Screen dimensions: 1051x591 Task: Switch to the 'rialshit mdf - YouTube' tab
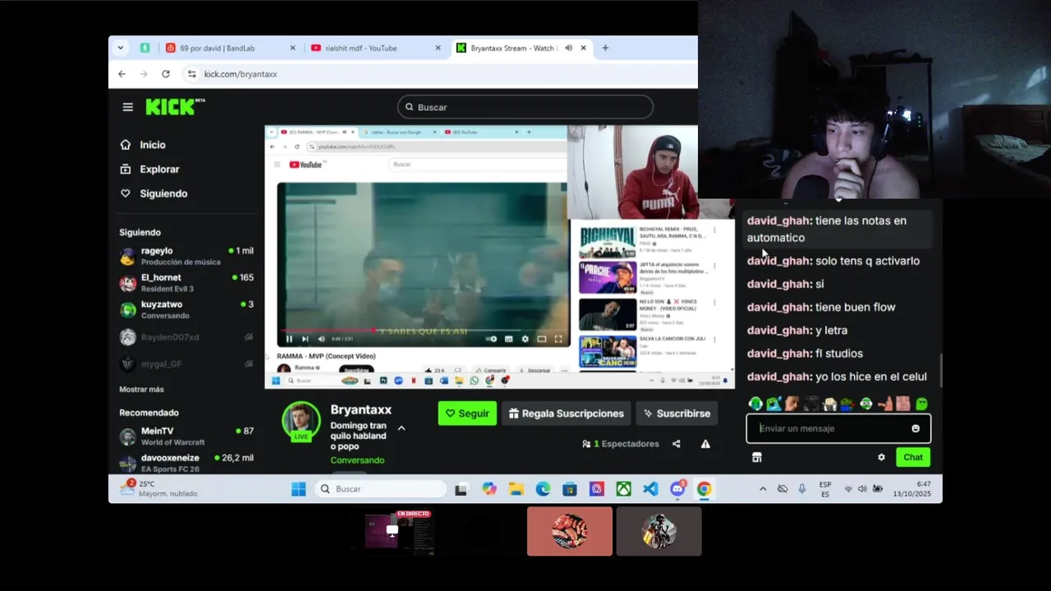tap(376, 48)
